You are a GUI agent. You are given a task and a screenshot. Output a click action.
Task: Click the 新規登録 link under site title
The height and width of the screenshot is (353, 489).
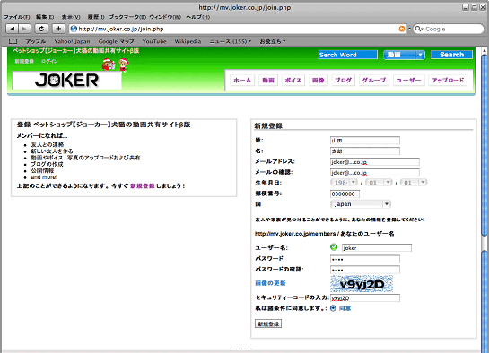click(x=24, y=61)
